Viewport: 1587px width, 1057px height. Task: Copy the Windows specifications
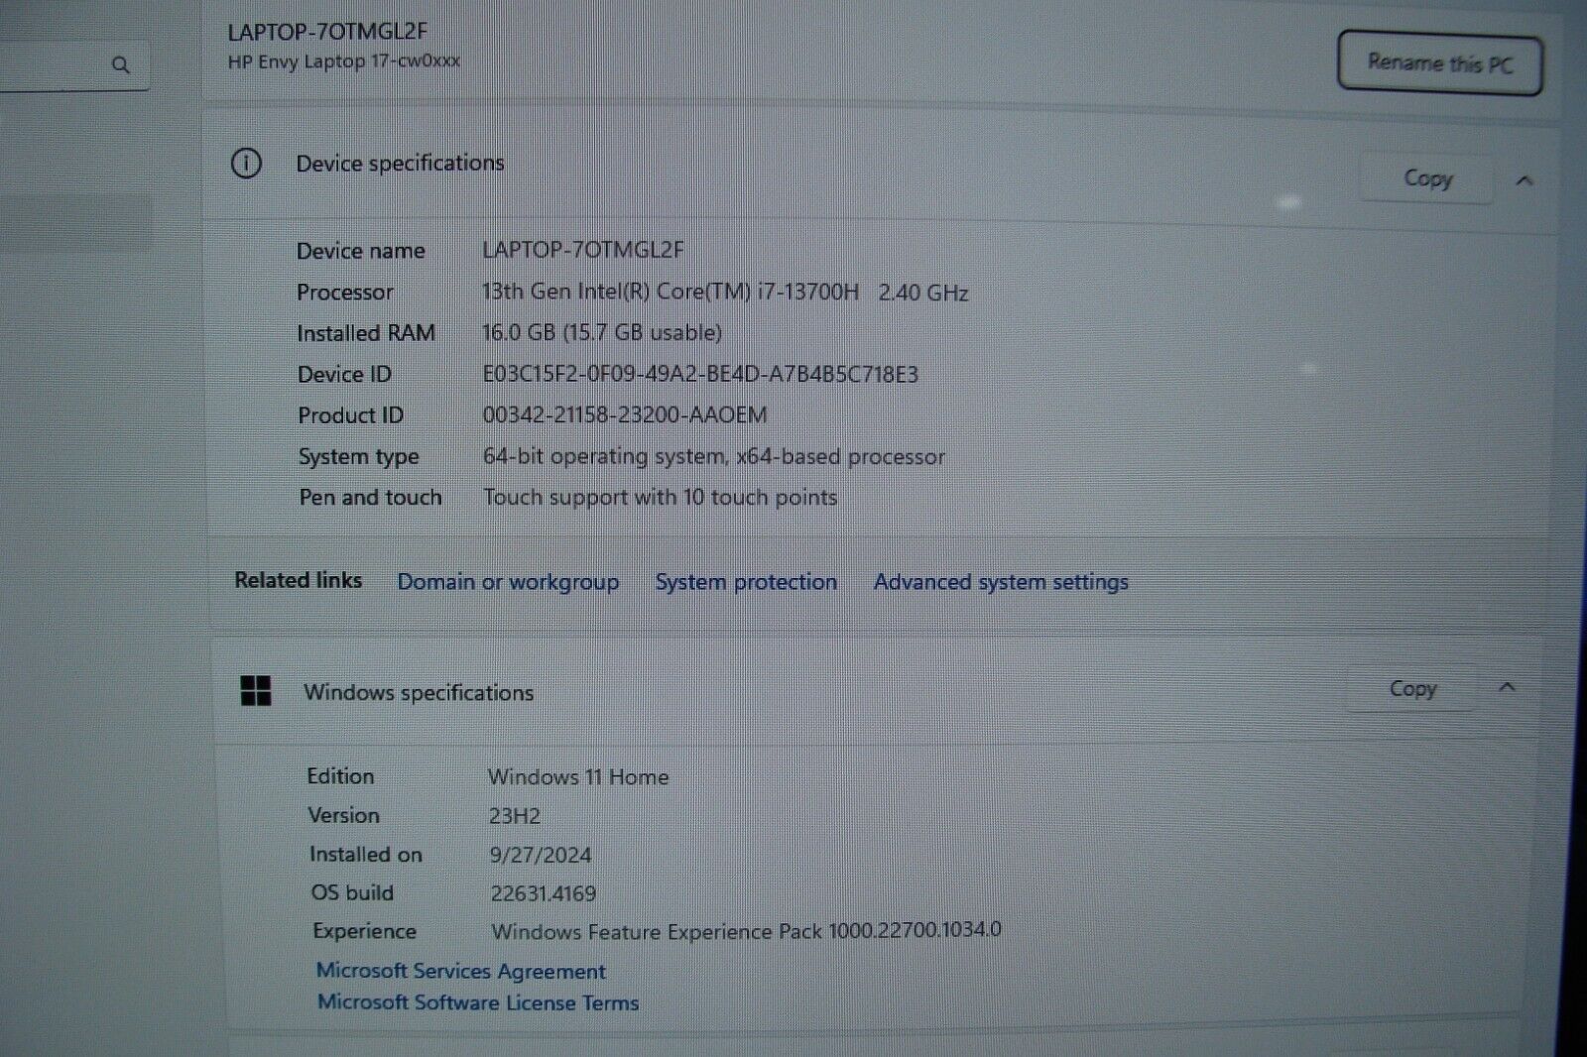[x=1411, y=688]
